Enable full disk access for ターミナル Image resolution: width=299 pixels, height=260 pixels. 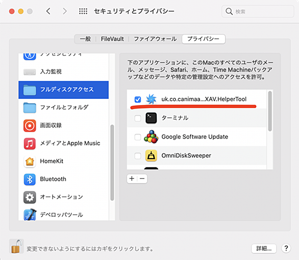pos(138,118)
